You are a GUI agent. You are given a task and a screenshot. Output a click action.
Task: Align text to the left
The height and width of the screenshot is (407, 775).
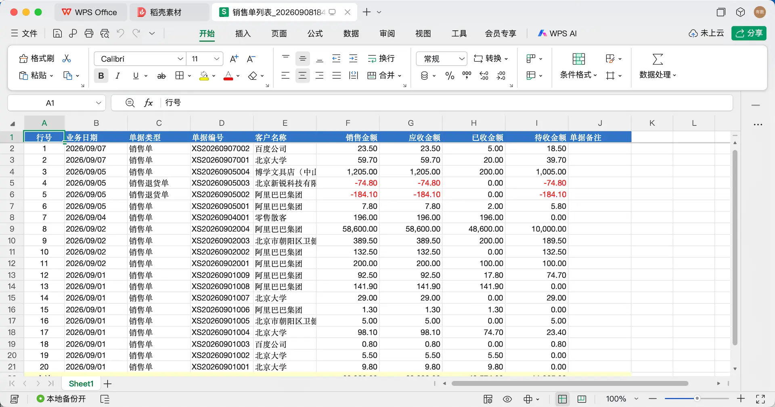click(285, 76)
